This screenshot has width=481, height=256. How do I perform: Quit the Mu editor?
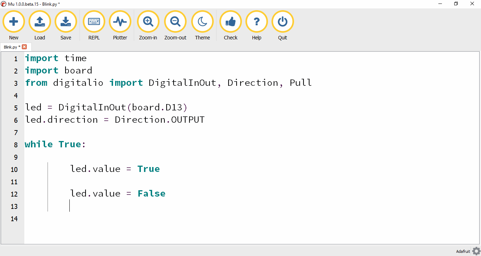click(x=282, y=21)
